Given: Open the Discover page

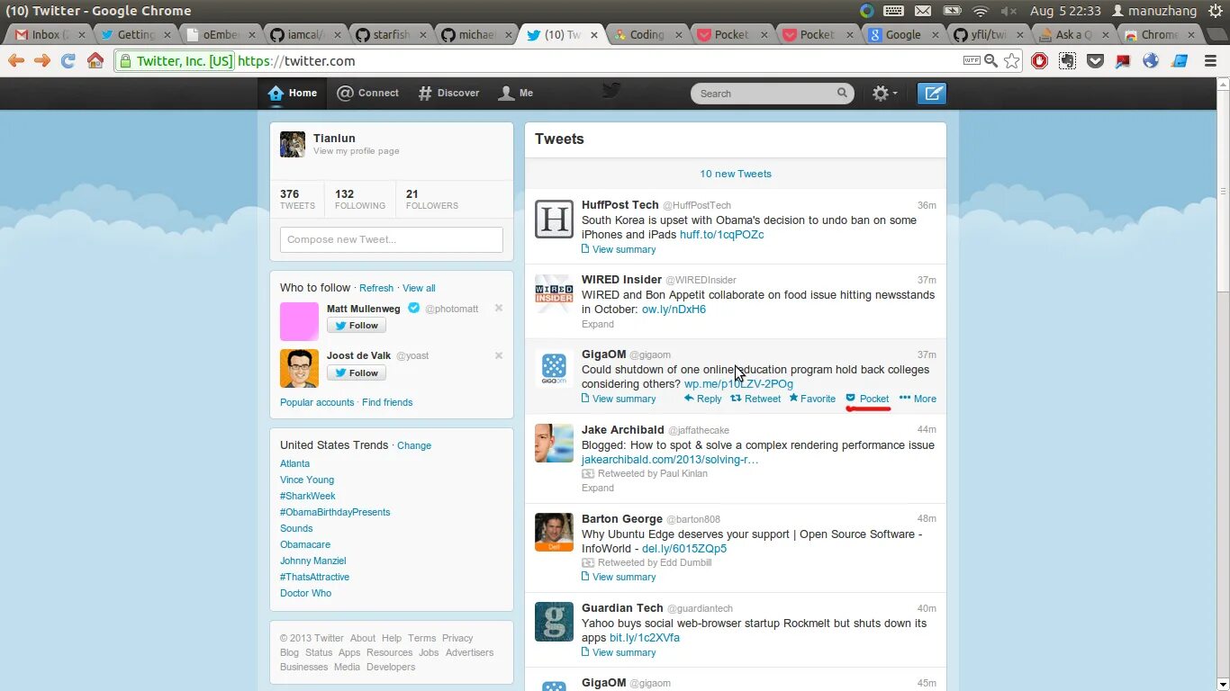Looking at the screenshot, I should click(x=448, y=93).
